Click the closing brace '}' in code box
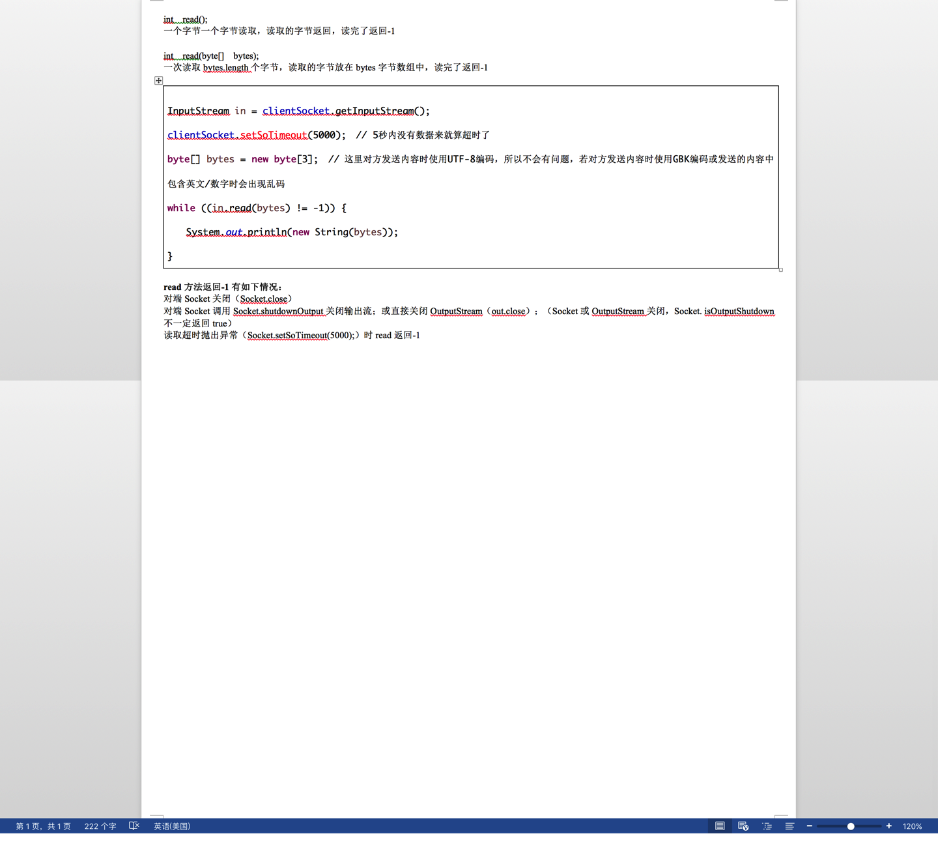The height and width of the screenshot is (853, 938). pyautogui.click(x=170, y=256)
